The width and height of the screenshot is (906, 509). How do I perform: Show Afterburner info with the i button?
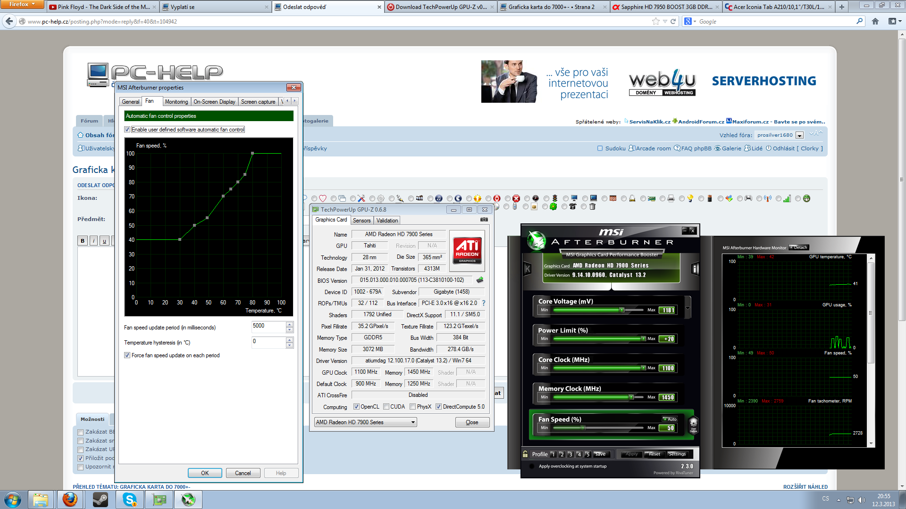tap(695, 269)
